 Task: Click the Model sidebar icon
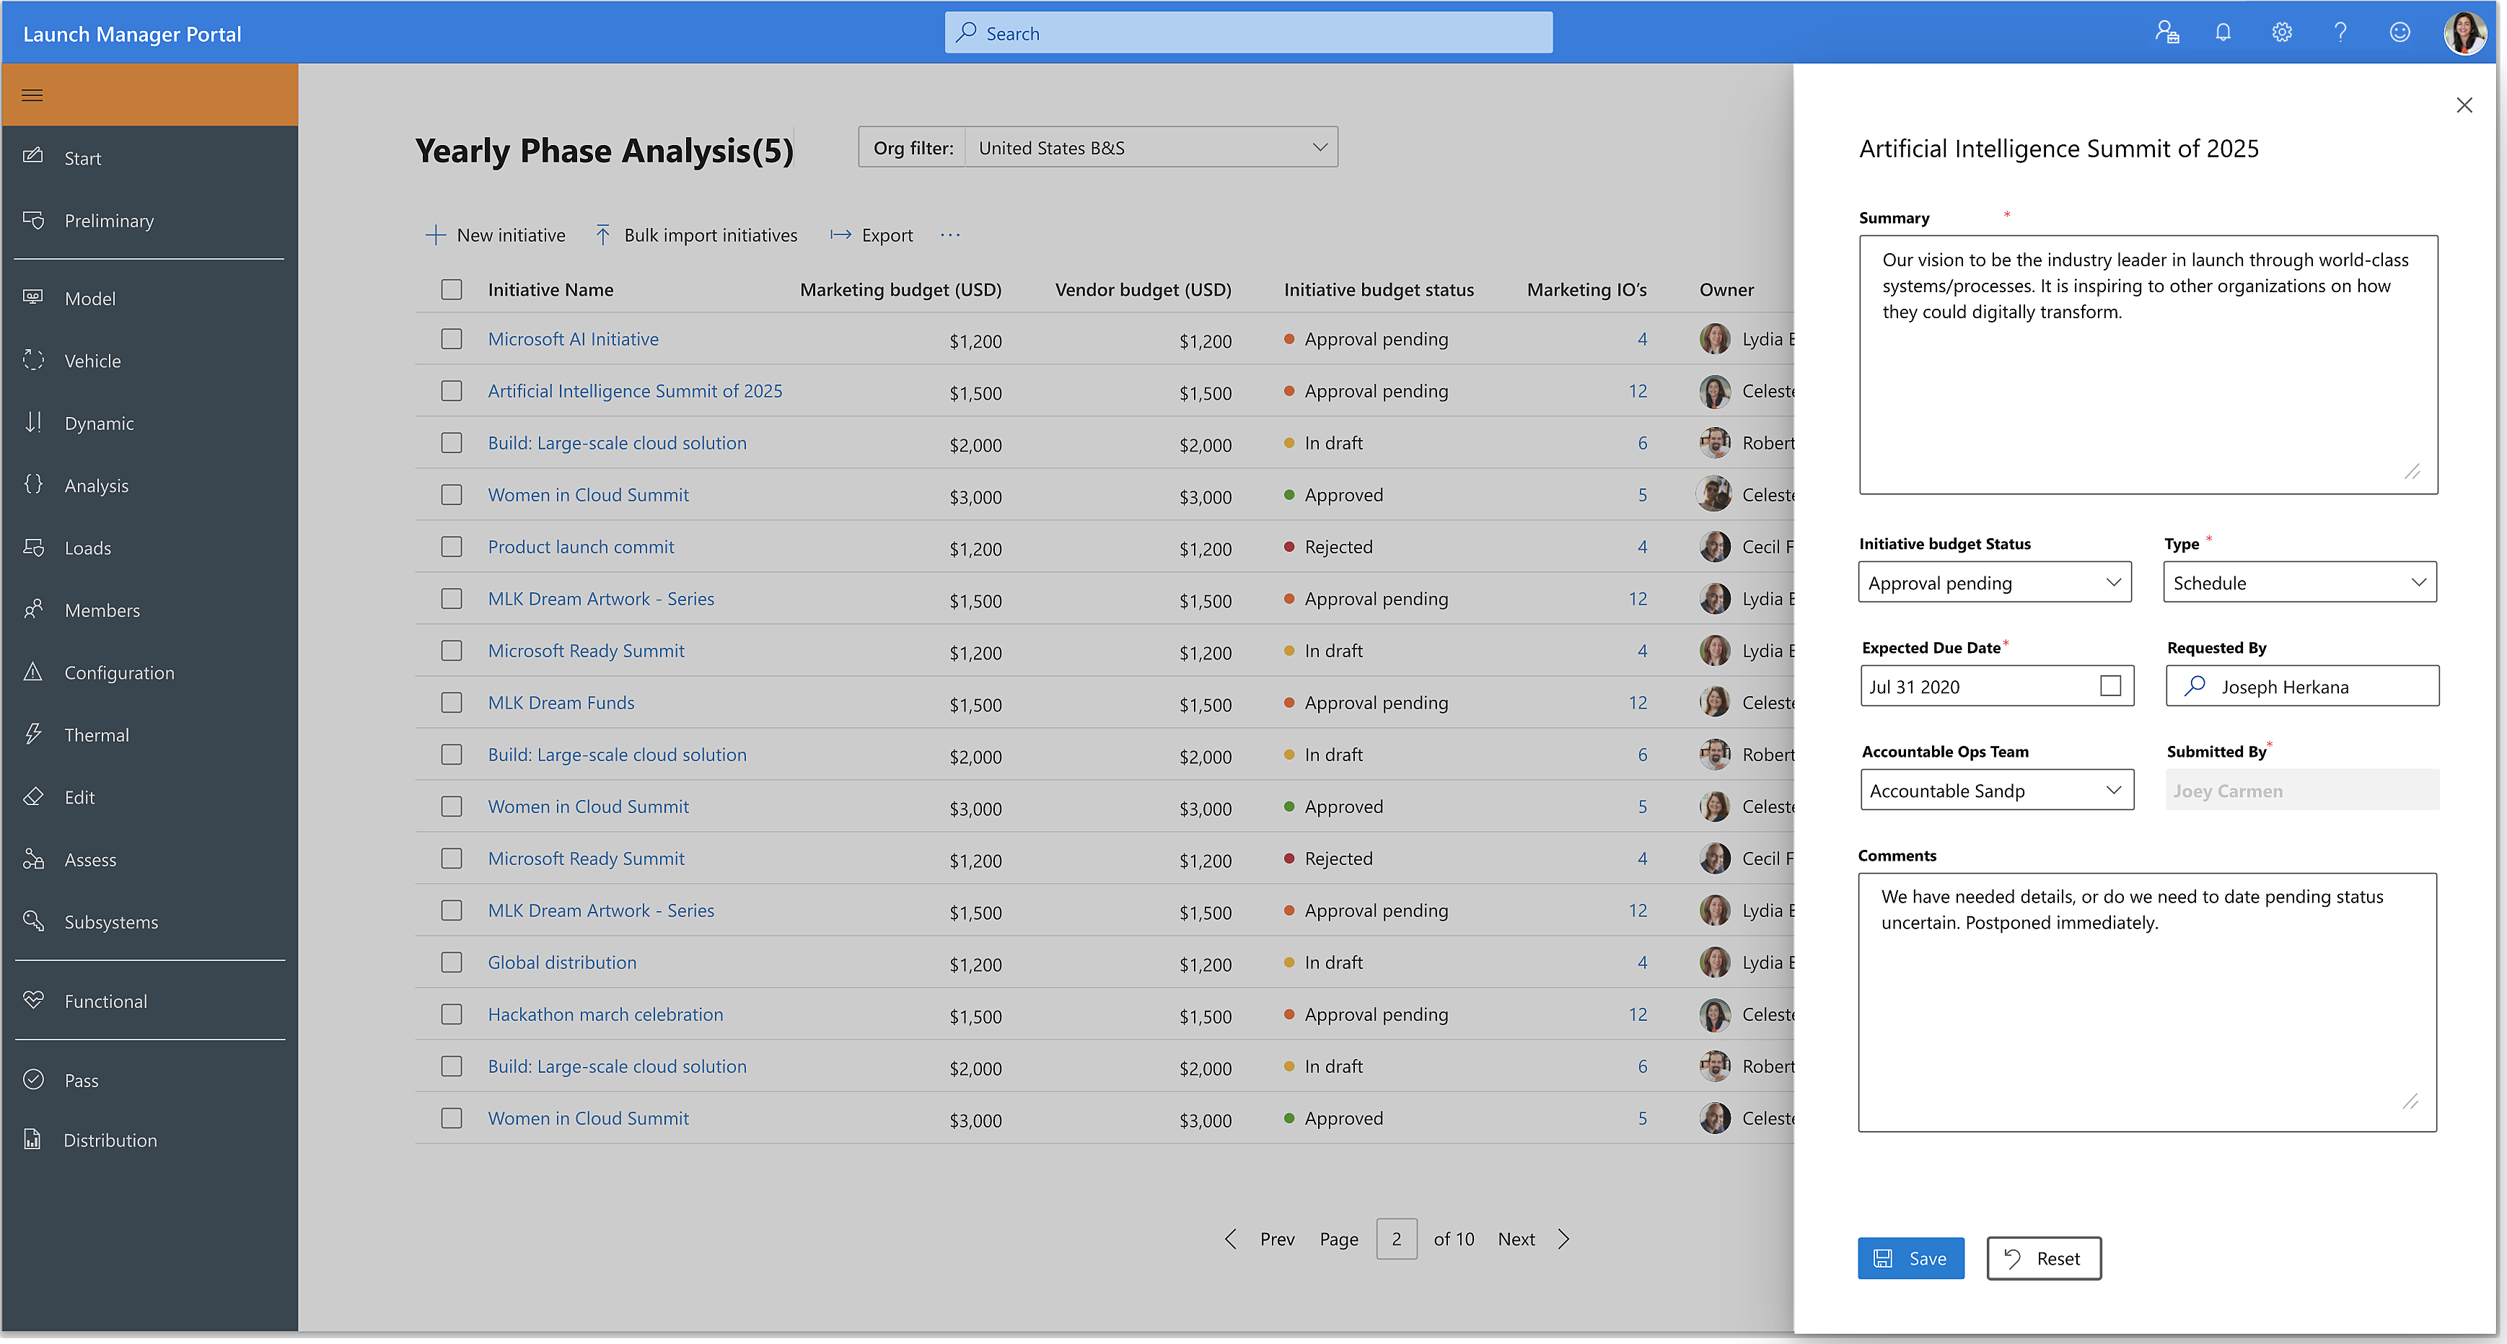[x=33, y=297]
